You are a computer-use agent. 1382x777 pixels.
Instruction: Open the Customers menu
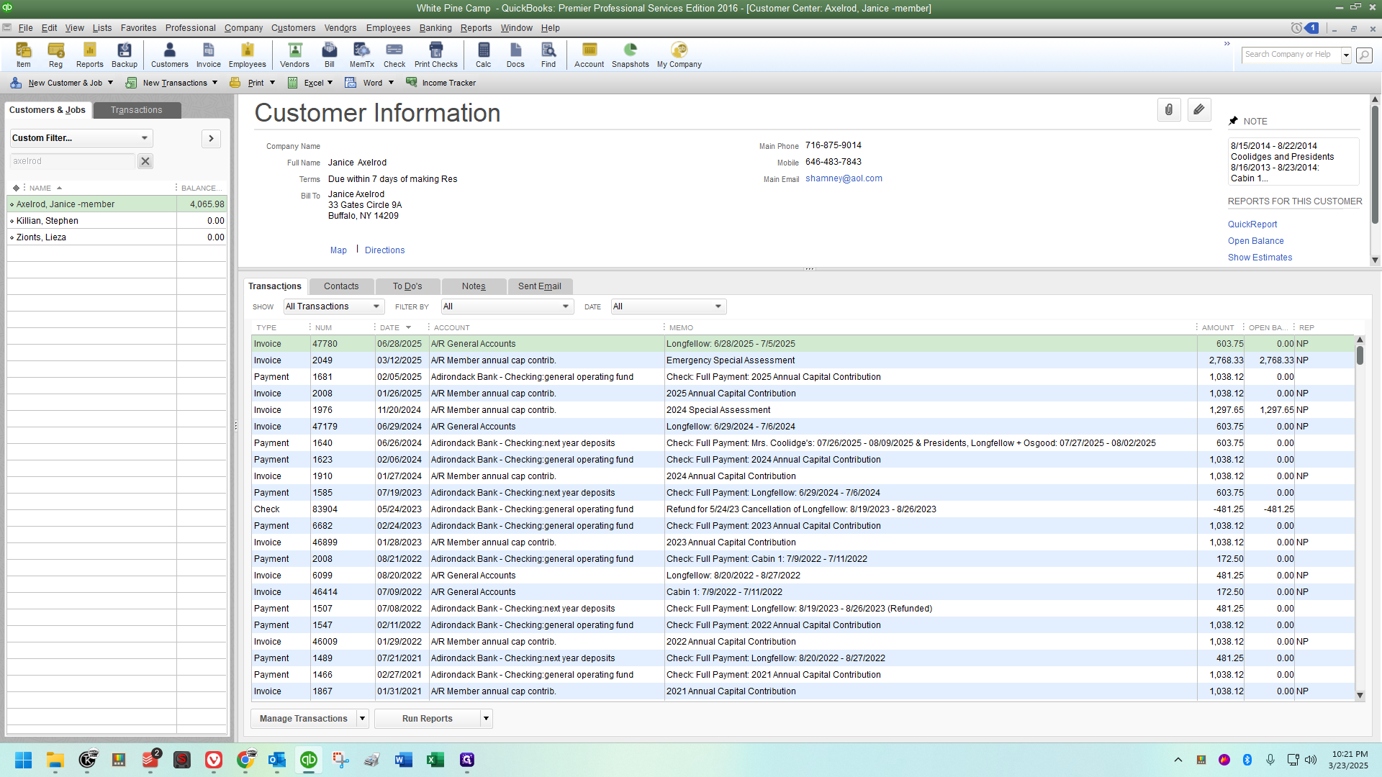[293, 28]
